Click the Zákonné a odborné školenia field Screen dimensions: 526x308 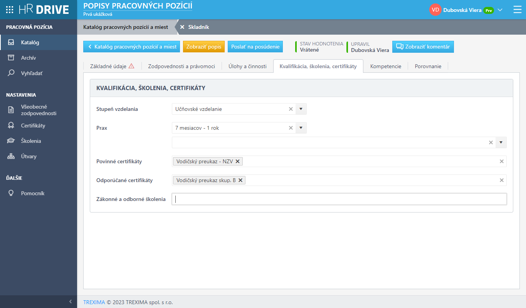pyautogui.click(x=339, y=199)
